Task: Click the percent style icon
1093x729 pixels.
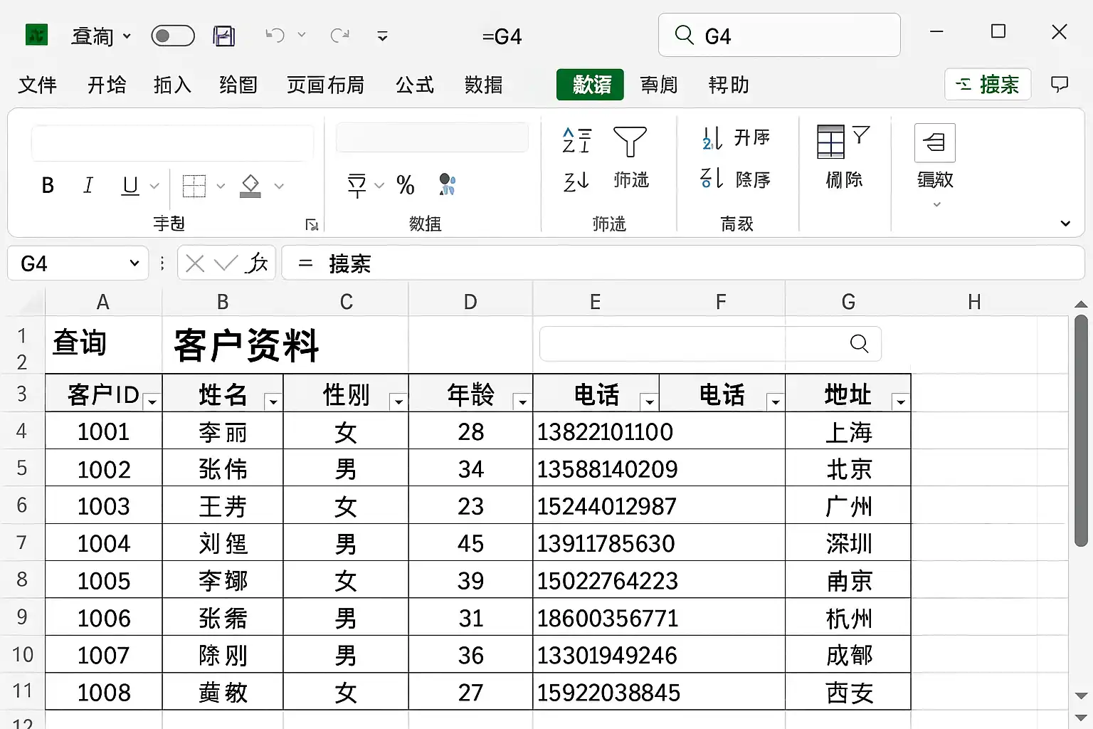Action: pyautogui.click(x=406, y=186)
